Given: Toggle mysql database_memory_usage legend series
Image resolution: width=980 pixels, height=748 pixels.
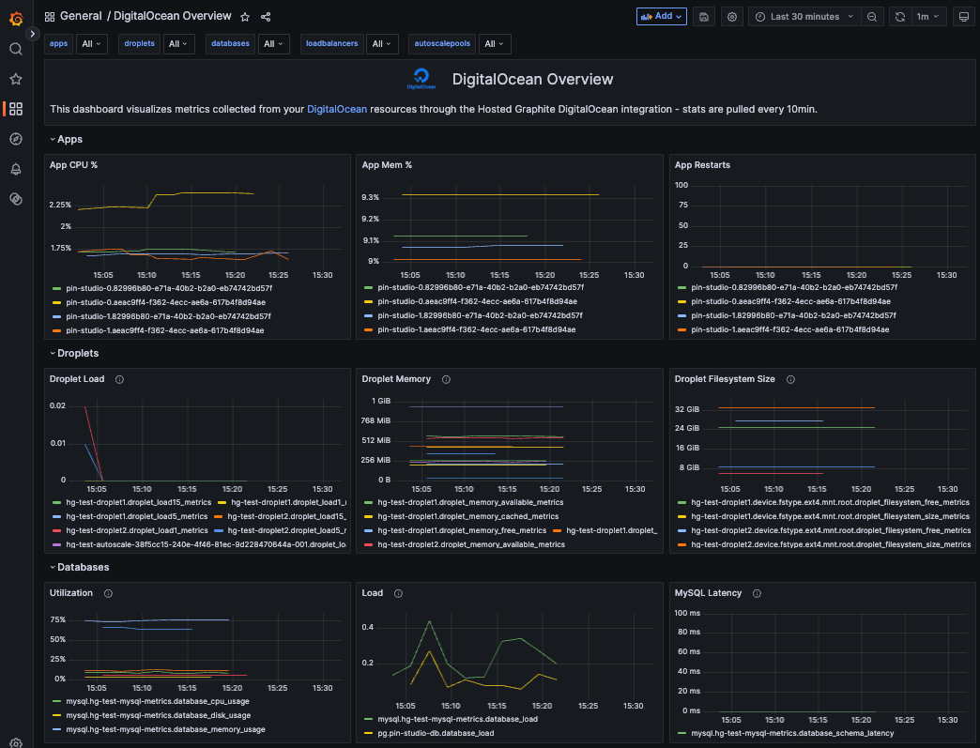Looking at the screenshot, I should pos(165,729).
